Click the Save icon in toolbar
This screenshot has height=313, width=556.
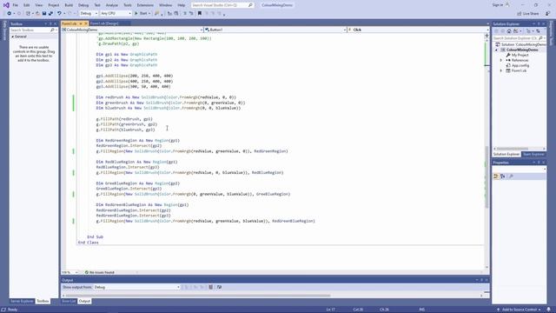(44, 14)
